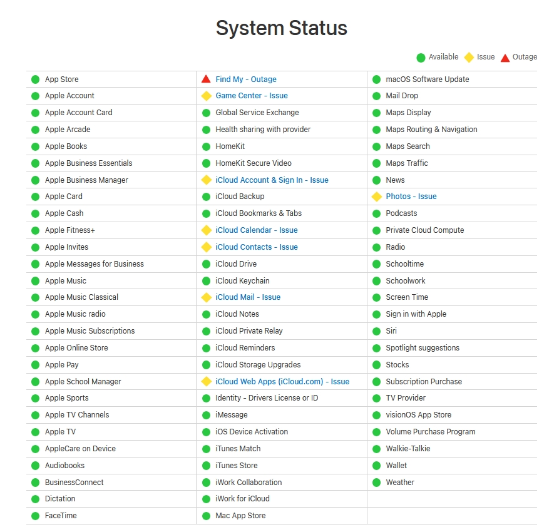This screenshot has width=559, height=532.
Task: Open iCloud Web Apps (iCloud.com) issue link
Action: [x=282, y=382]
